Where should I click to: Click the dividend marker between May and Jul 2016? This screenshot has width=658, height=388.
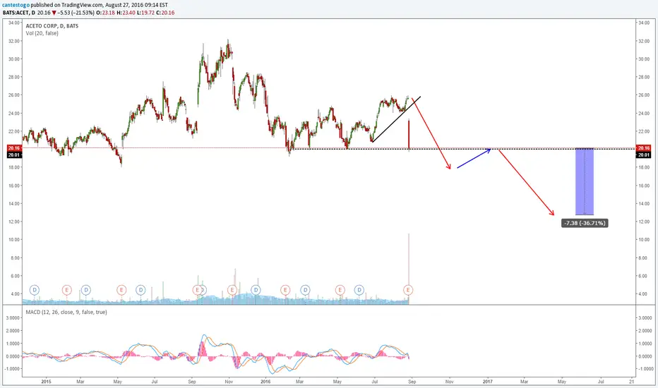[359, 290]
